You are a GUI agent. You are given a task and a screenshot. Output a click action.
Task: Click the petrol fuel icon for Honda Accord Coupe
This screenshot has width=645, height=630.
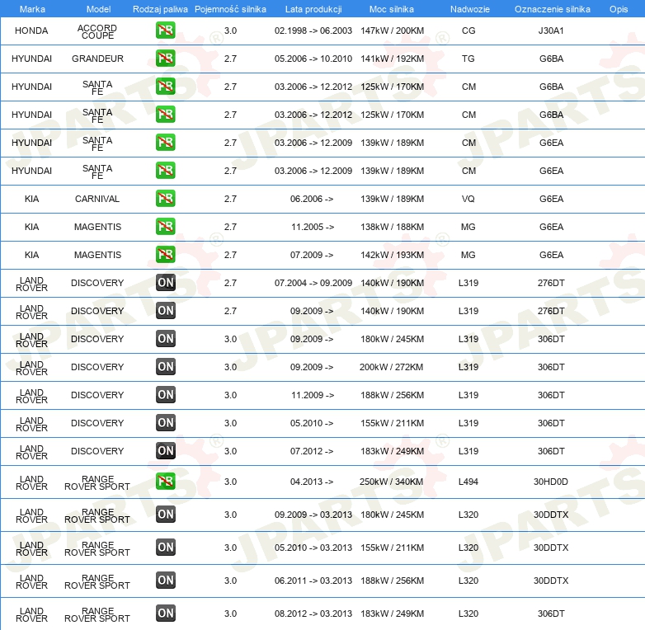165,31
